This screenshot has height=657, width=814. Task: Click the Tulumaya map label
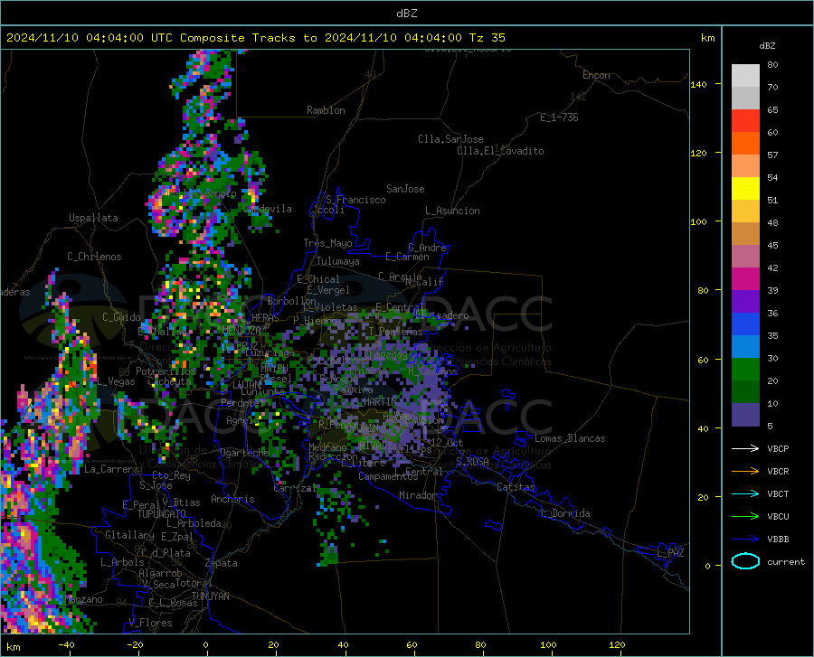point(338,261)
